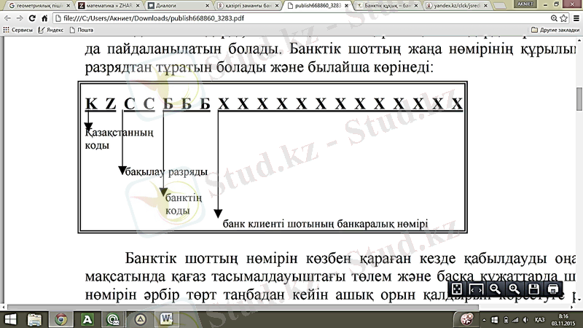Click 'банк клиенті шотының банкаралық нөмірі' text
The image size is (583, 328).
tap(325, 224)
